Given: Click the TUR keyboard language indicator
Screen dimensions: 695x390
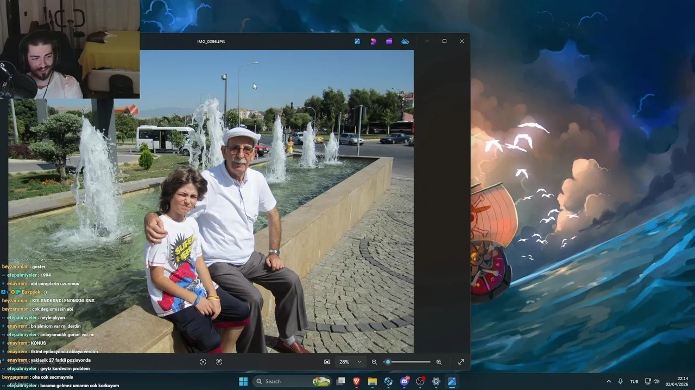Looking at the screenshot, I should 634,381.
